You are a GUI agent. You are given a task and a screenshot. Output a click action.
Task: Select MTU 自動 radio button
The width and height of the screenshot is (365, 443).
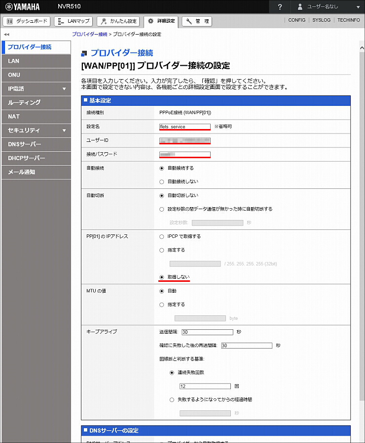pyautogui.click(x=161, y=291)
